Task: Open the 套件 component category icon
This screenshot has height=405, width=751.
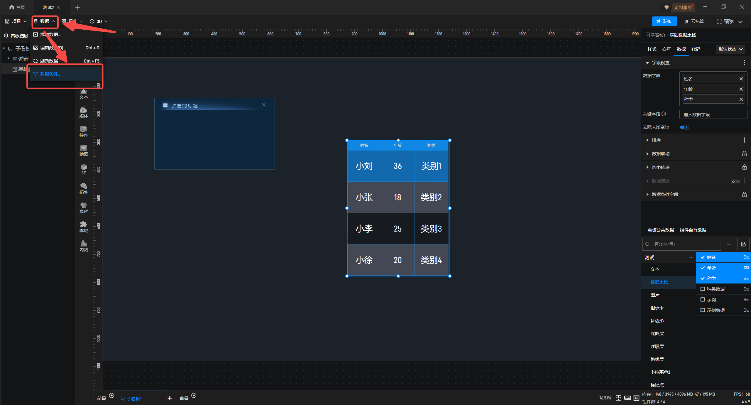Action: (x=84, y=207)
